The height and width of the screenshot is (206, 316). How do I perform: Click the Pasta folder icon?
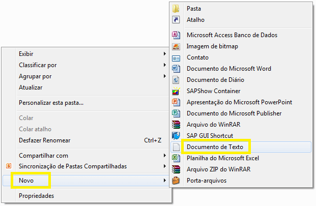coord(176,9)
